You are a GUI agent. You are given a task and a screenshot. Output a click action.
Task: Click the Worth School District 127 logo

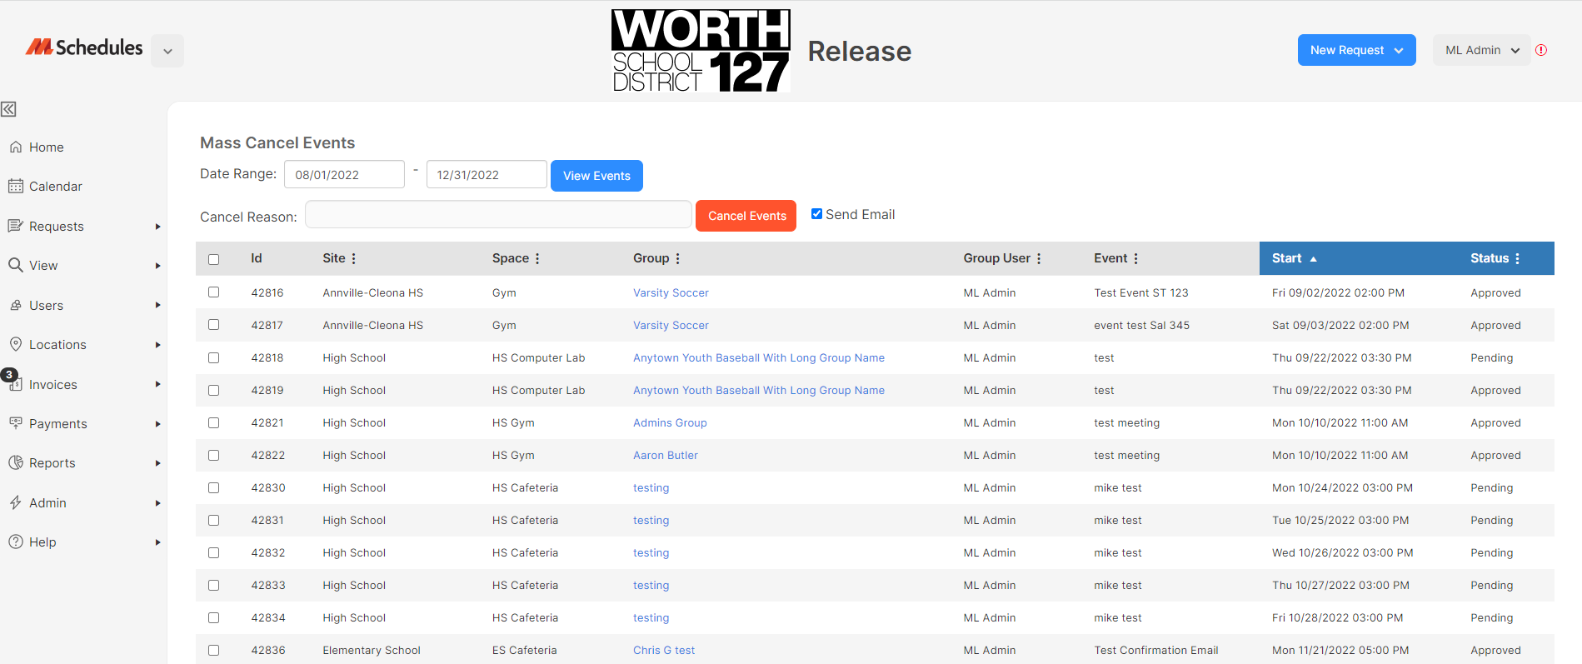701,50
